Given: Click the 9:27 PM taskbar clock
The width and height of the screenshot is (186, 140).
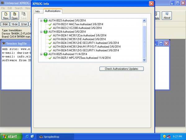Looking at the screenshot, I should click(177, 137).
